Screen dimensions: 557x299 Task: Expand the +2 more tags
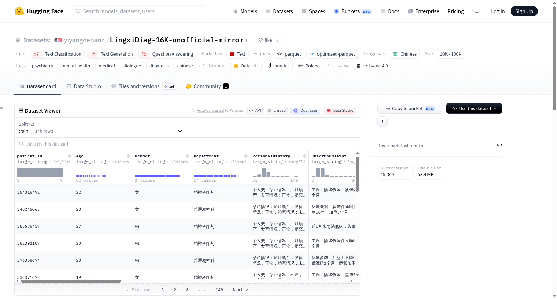[x=202, y=66]
